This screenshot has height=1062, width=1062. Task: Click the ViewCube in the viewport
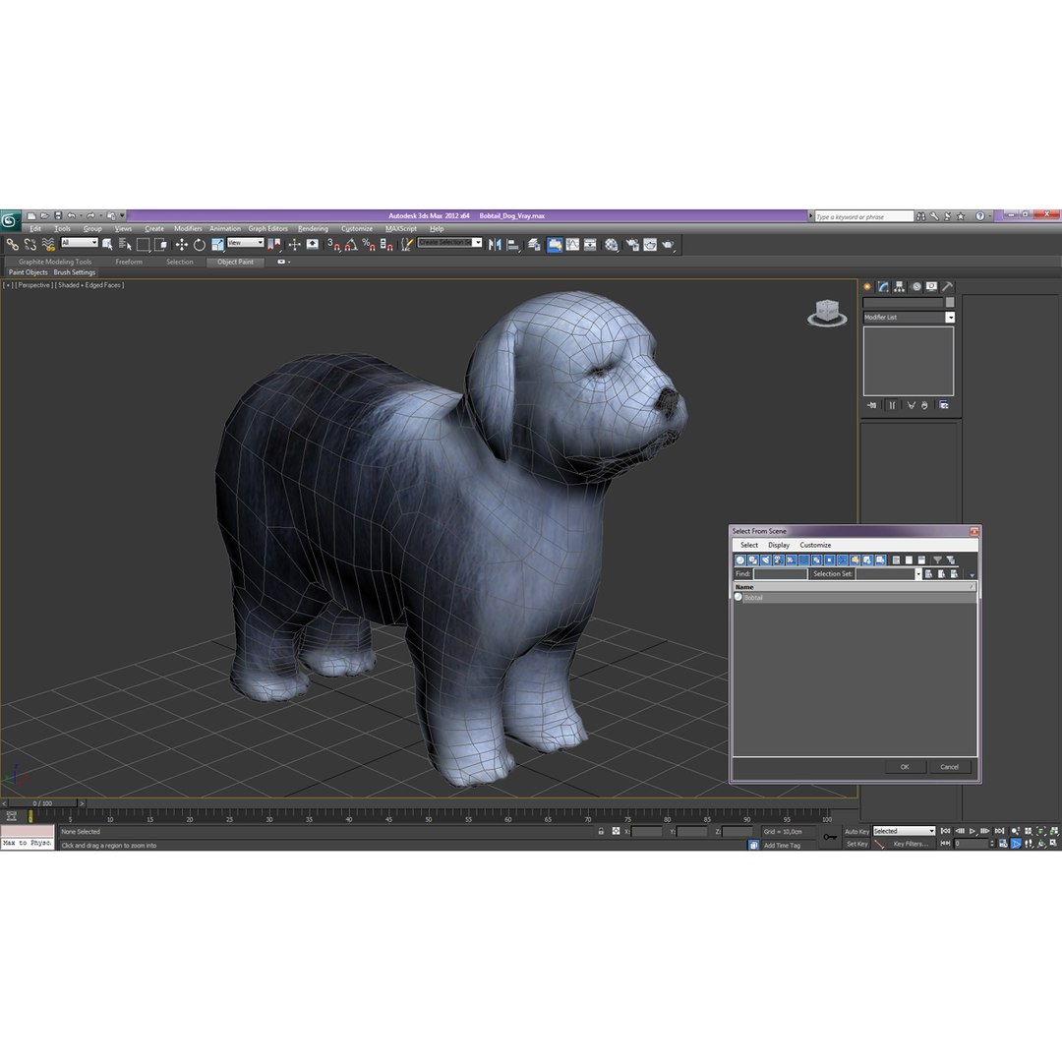point(827,313)
